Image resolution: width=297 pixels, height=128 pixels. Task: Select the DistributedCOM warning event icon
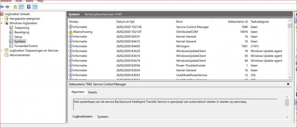[71, 31]
